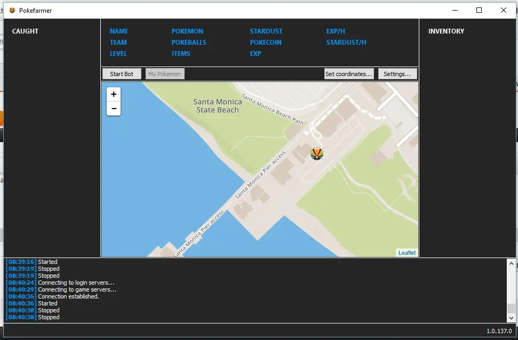Click the POKEBALLS stat label

click(x=189, y=42)
